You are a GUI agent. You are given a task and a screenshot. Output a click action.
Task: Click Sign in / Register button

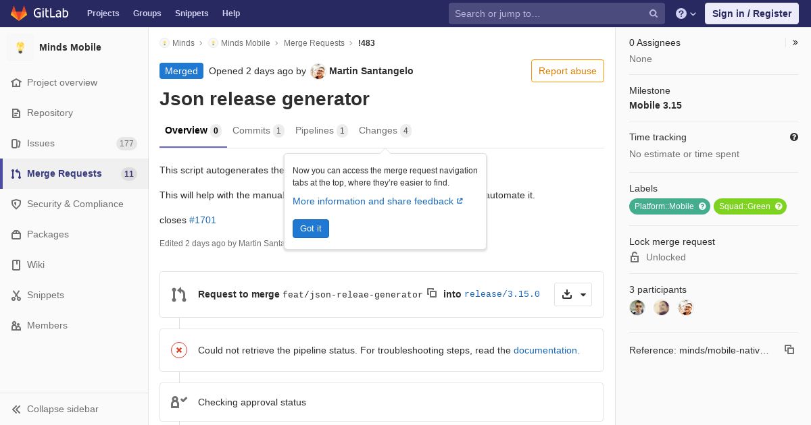(752, 13)
